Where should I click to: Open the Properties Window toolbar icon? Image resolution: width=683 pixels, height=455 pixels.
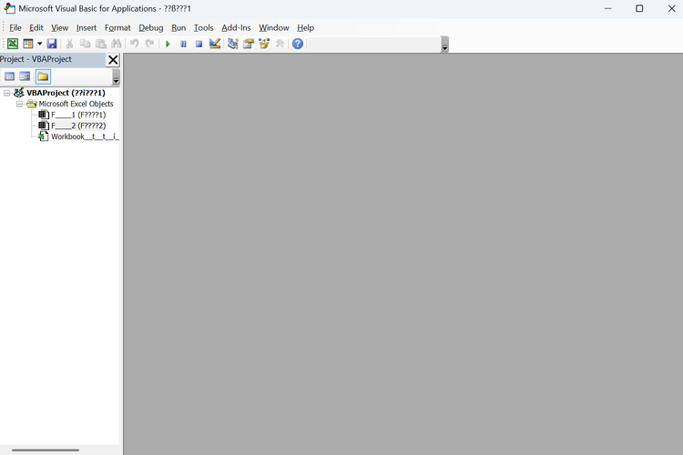point(249,44)
